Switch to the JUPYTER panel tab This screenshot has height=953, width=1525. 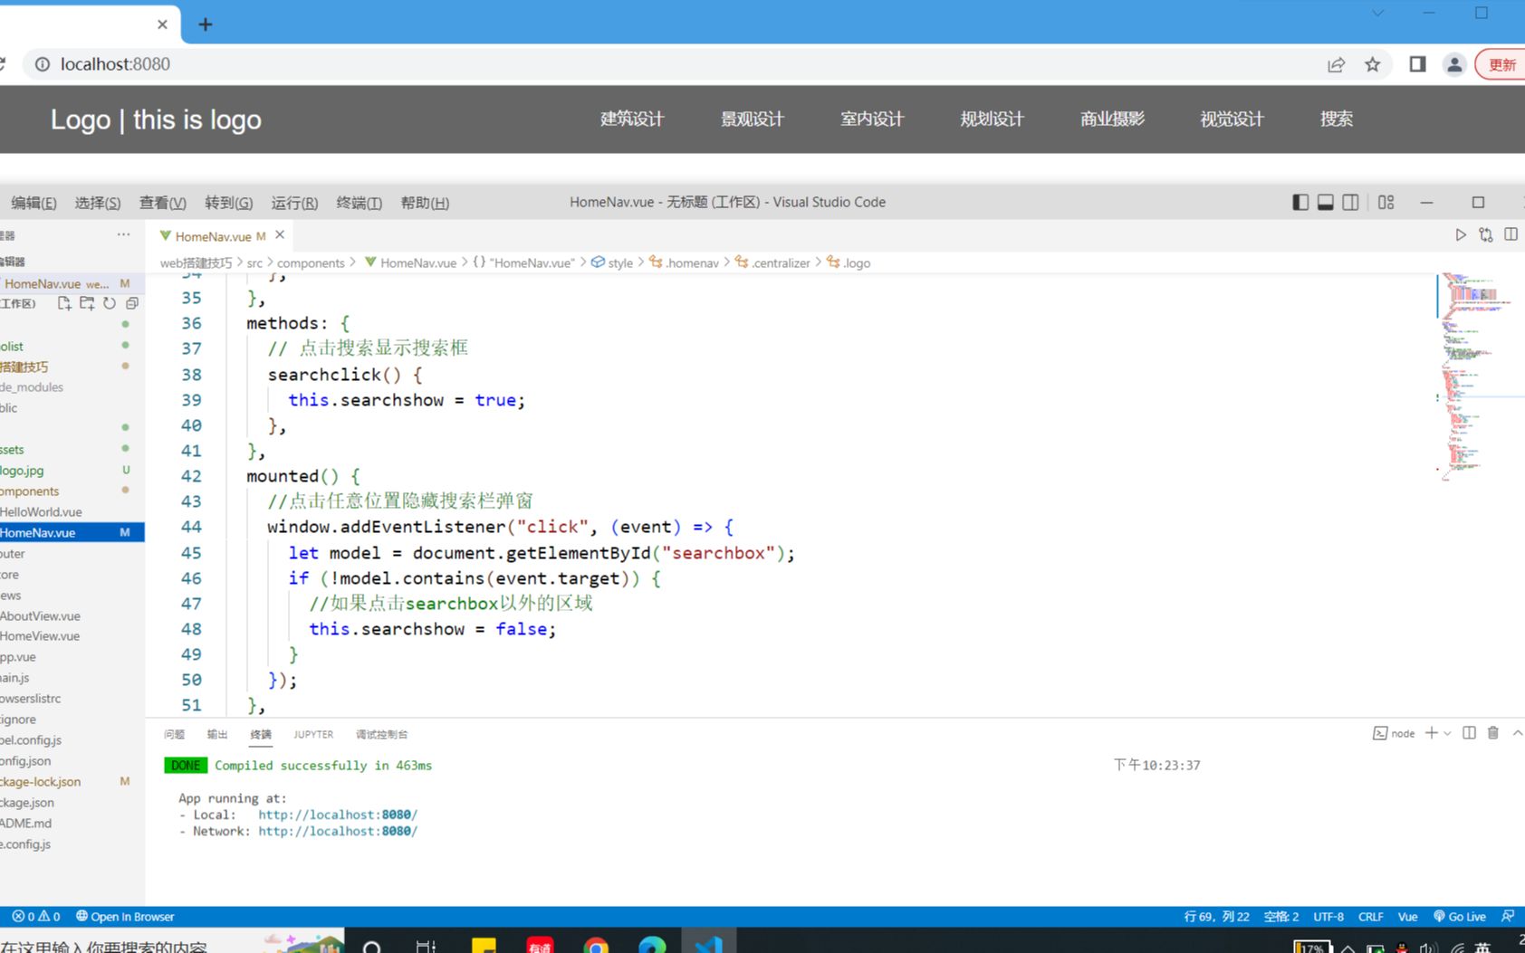[313, 734]
